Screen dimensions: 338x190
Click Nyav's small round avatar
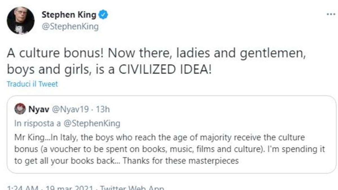[20, 109]
